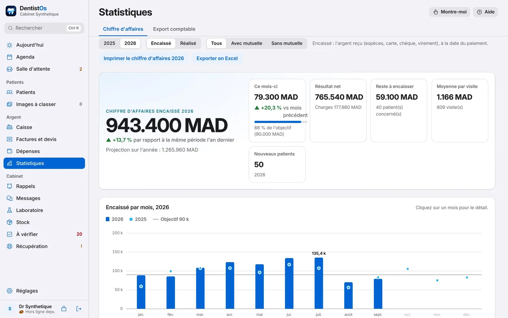
Task: Click the search magnifier icon
Action: 10,28
